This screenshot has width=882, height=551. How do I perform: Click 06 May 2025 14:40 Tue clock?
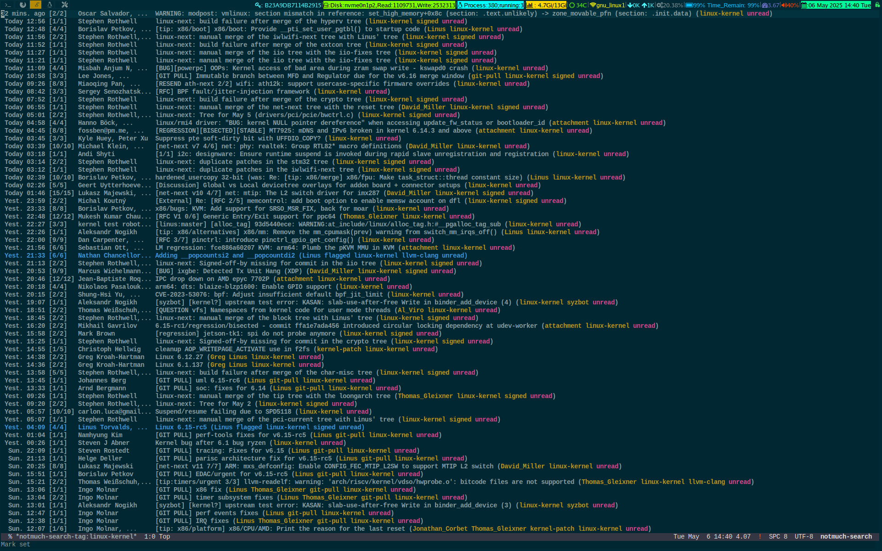pyautogui.click(x=839, y=6)
